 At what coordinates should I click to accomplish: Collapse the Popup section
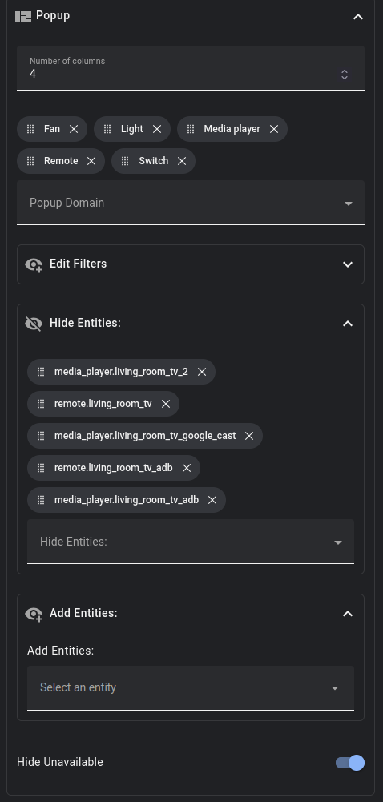[x=358, y=17]
